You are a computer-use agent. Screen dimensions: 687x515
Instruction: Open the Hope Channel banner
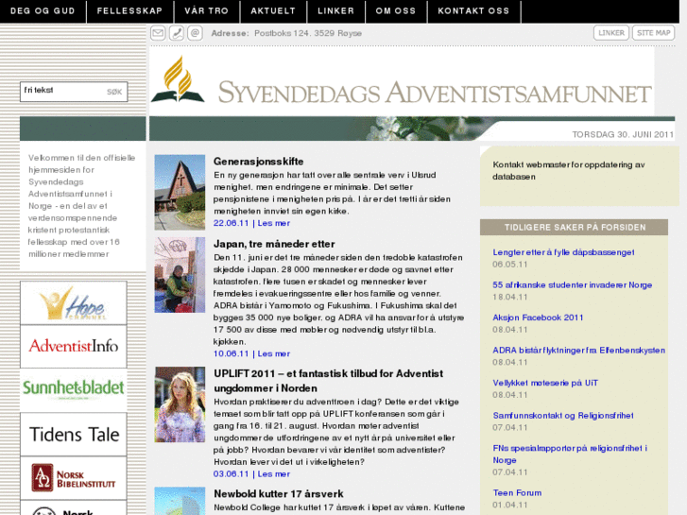(74, 303)
